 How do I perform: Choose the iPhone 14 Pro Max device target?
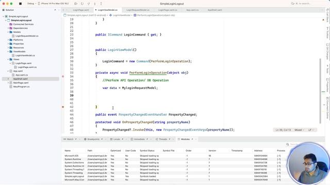click(x=54, y=4)
